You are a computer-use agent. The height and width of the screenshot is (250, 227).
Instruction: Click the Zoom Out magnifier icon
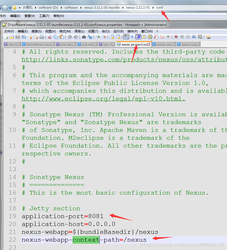[104, 37]
